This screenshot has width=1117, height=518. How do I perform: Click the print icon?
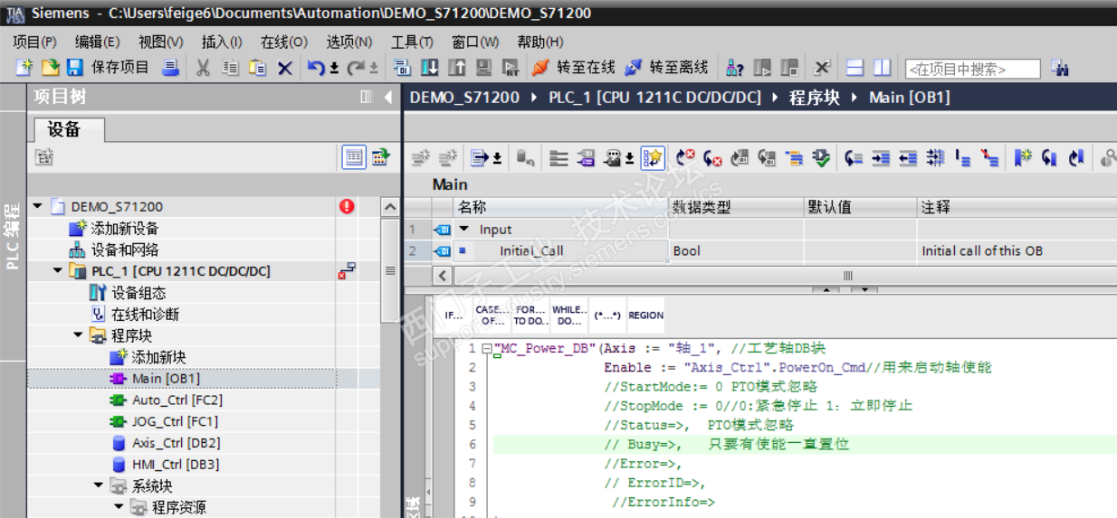pyautogui.click(x=170, y=68)
